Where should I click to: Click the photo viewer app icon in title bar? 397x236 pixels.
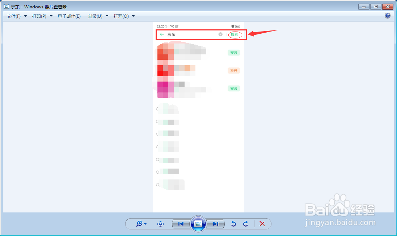pos(6,7)
